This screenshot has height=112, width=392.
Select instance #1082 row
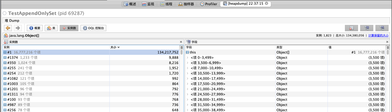[91, 78]
